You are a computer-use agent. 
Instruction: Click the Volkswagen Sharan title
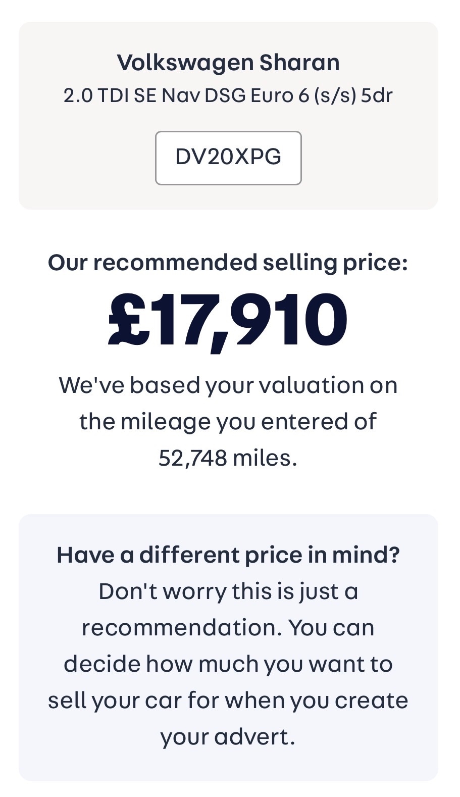pos(228,63)
